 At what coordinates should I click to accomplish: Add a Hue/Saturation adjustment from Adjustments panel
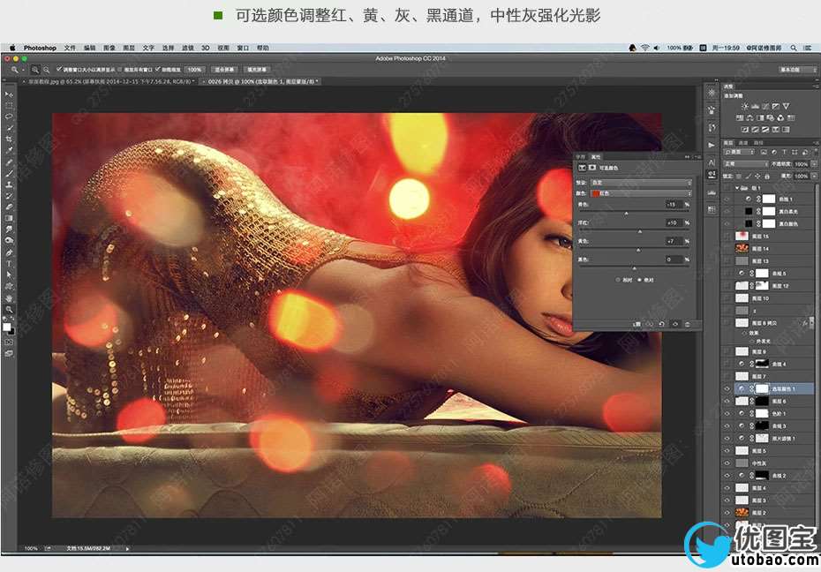point(740,117)
